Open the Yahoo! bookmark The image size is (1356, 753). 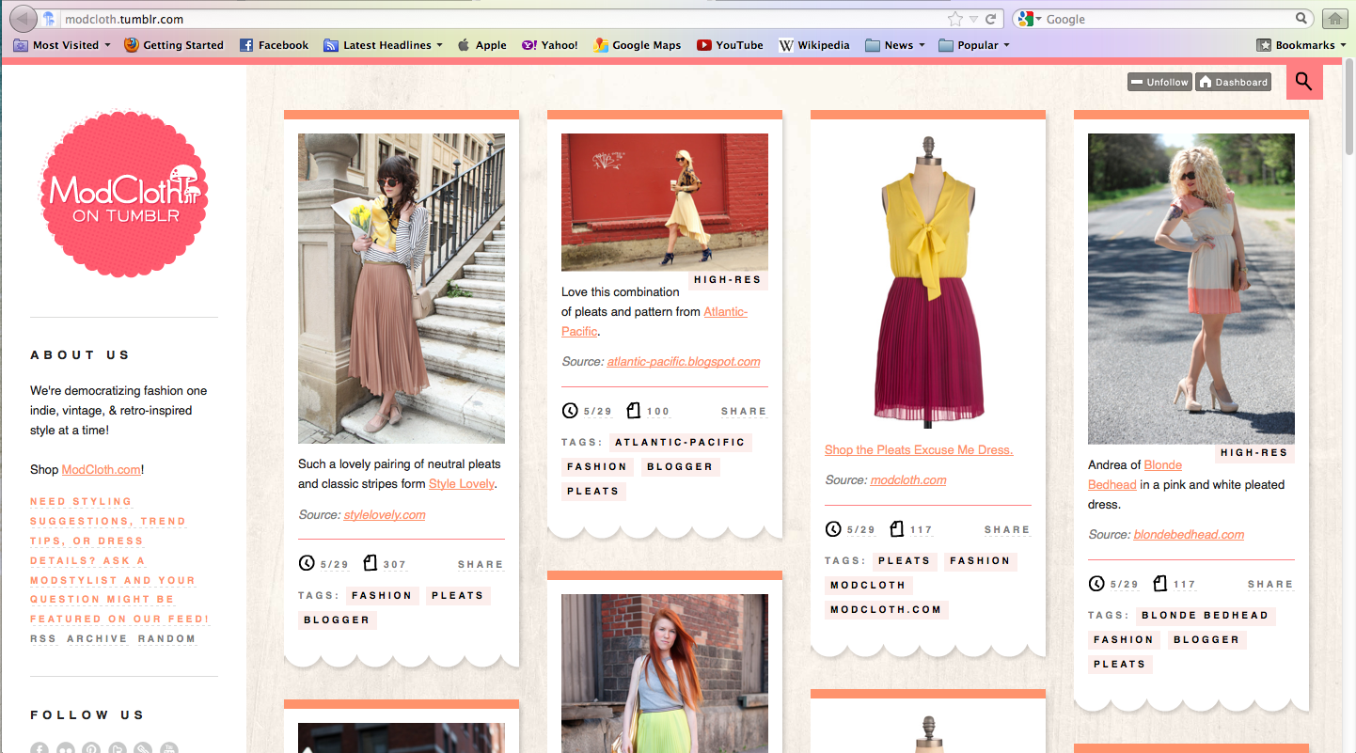click(x=550, y=45)
